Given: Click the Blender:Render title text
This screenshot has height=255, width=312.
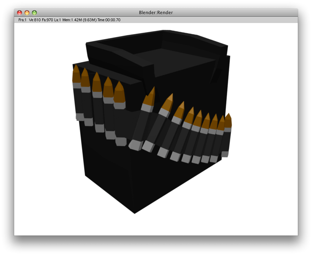Looking at the screenshot, I should pos(156,13).
